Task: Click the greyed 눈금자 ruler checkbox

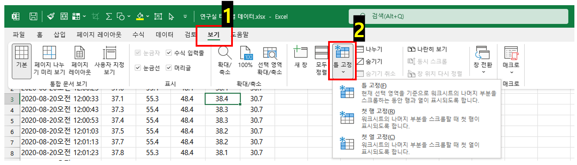Action: [x=147, y=53]
